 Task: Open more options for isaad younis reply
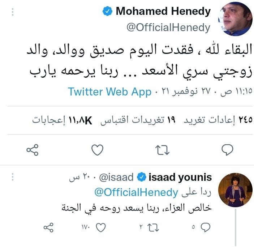pyautogui.click(x=13, y=178)
